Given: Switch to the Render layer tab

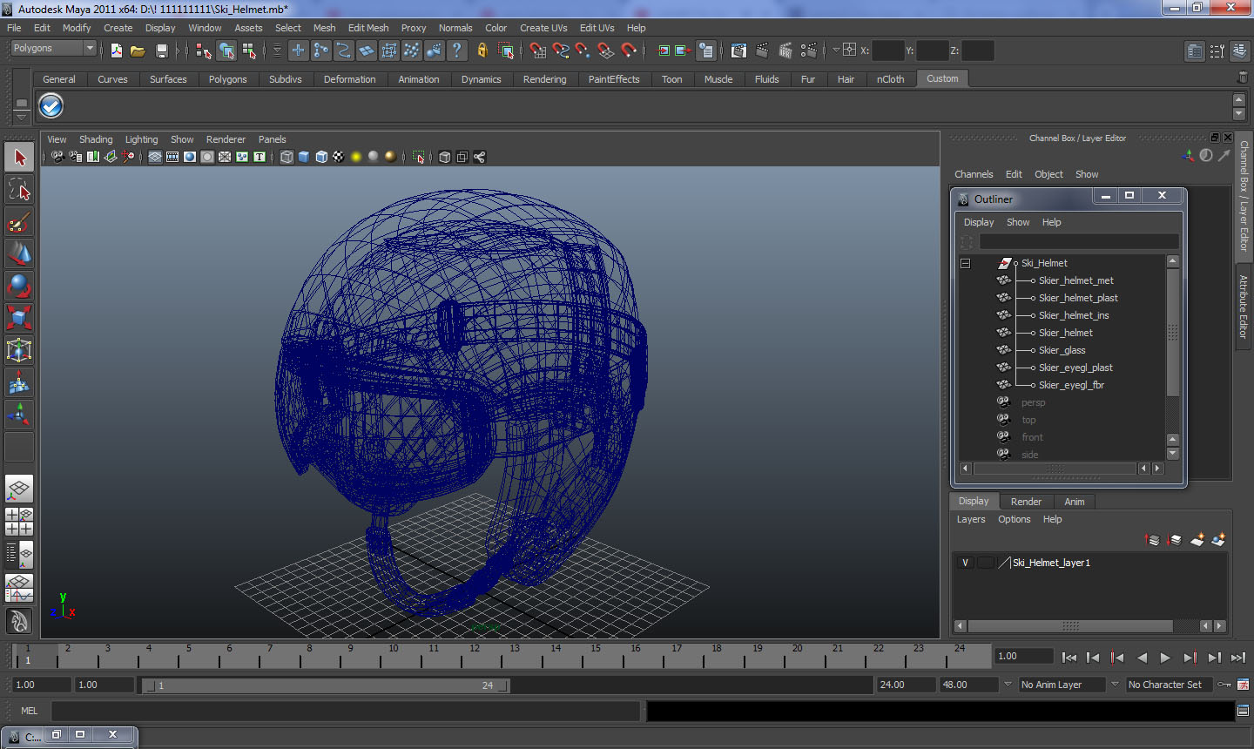Looking at the screenshot, I should click(x=1026, y=502).
